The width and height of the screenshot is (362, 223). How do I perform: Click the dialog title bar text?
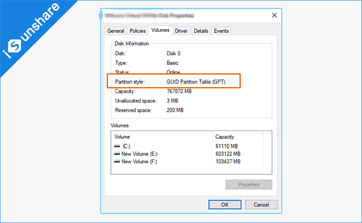(x=150, y=16)
